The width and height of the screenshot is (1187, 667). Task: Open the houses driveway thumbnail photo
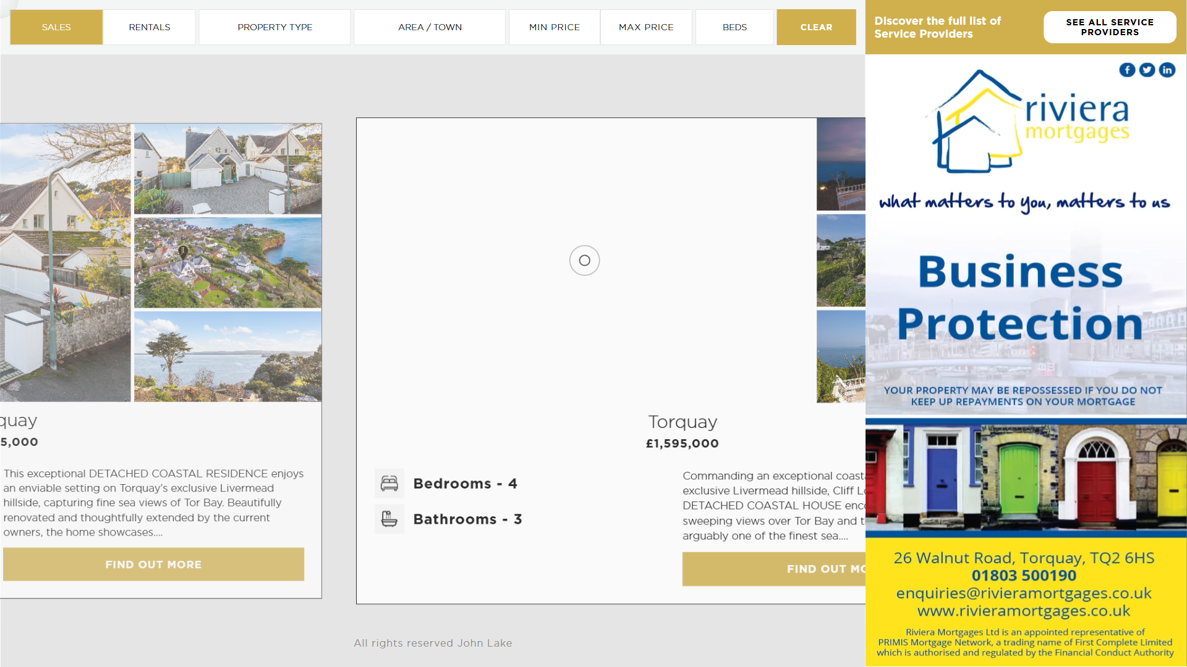coord(228,169)
